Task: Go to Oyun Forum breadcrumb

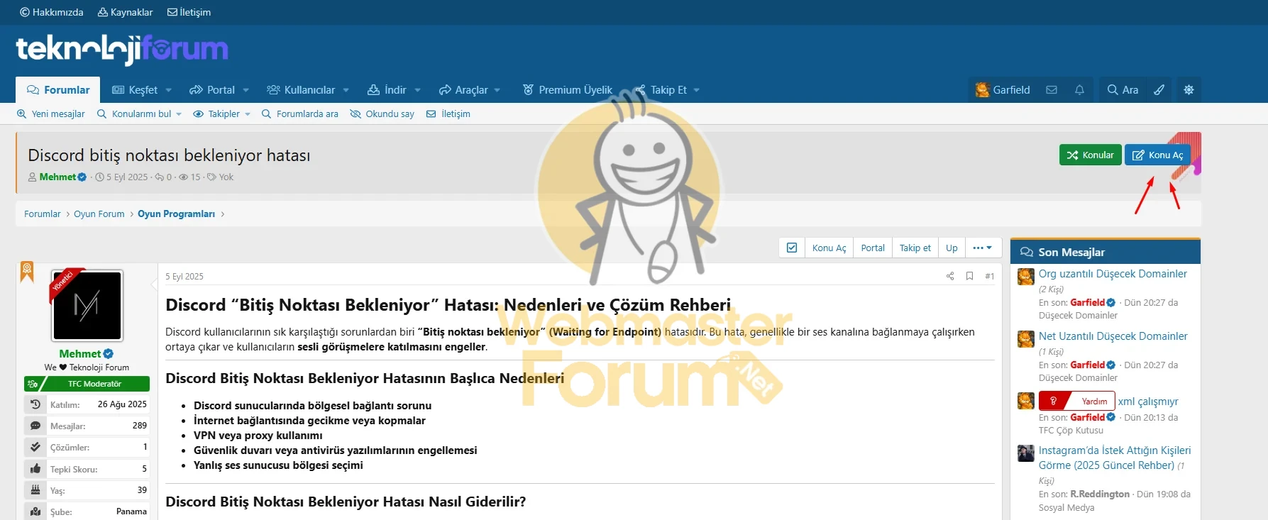Action: pyautogui.click(x=99, y=214)
